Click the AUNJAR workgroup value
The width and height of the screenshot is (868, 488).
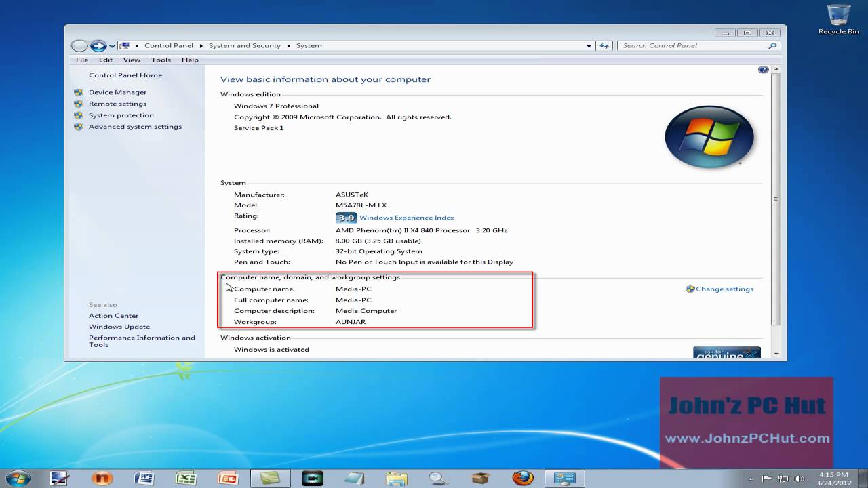(351, 322)
